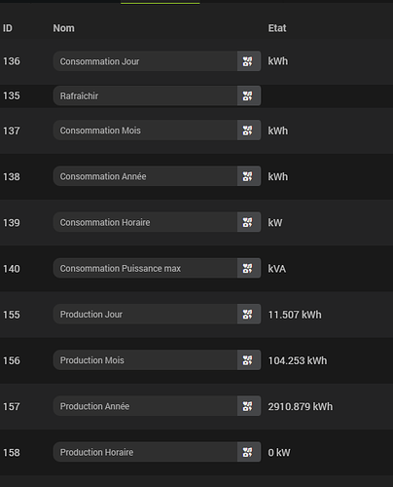Select the Production Horaire name field
The width and height of the screenshot is (393, 487).
click(x=145, y=452)
